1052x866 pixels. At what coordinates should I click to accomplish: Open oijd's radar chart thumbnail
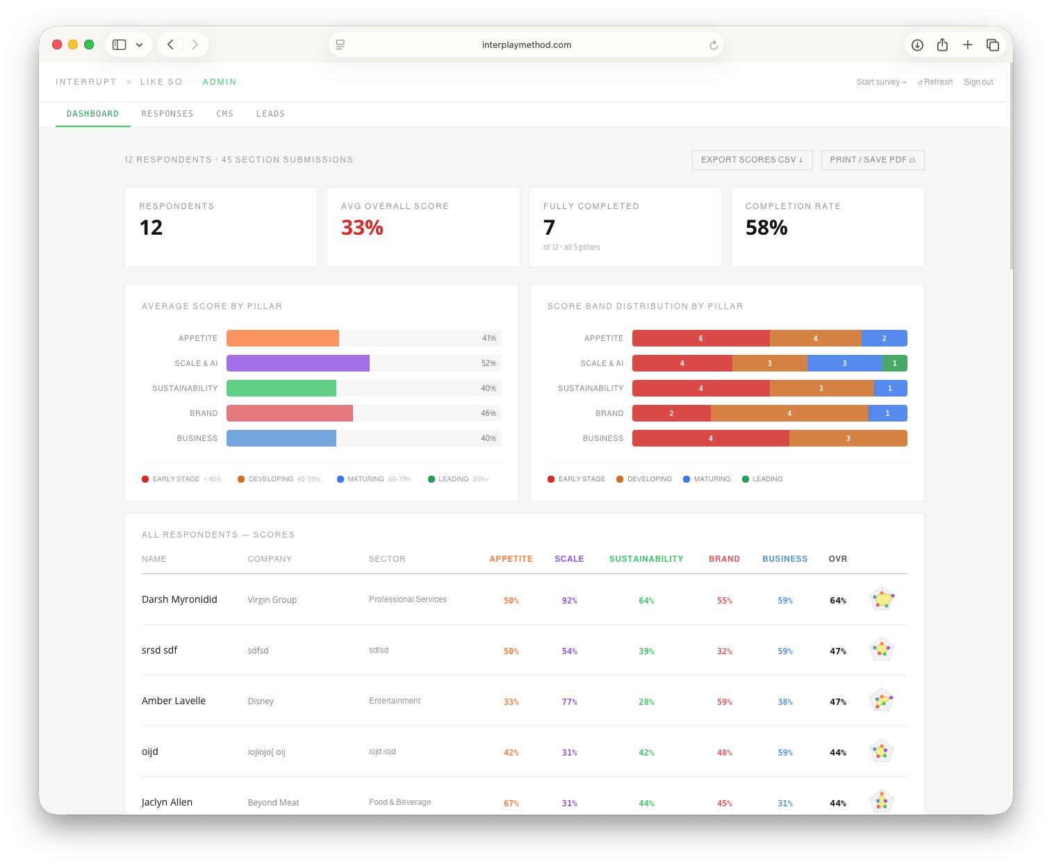(x=882, y=751)
